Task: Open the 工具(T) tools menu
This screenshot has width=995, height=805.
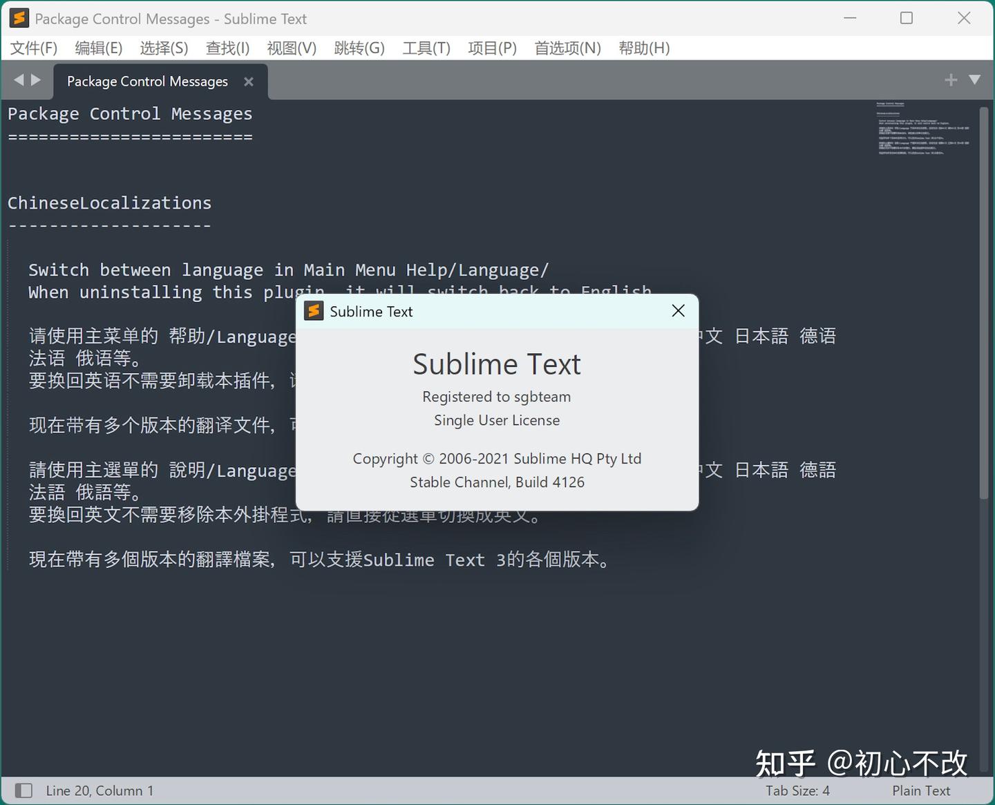Action: pos(426,48)
